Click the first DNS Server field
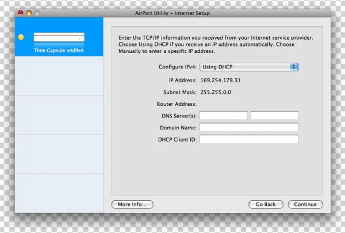The height and width of the screenshot is (233, 345). click(223, 116)
